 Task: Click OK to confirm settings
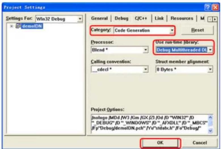(x=160, y=143)
